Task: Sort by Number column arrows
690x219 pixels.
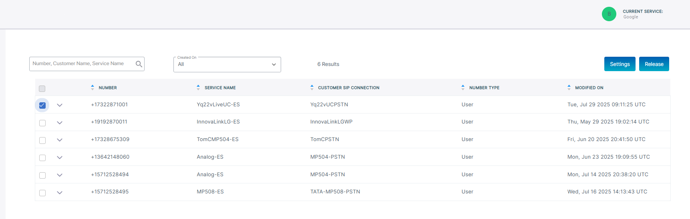Action: (x=93, y=88)
